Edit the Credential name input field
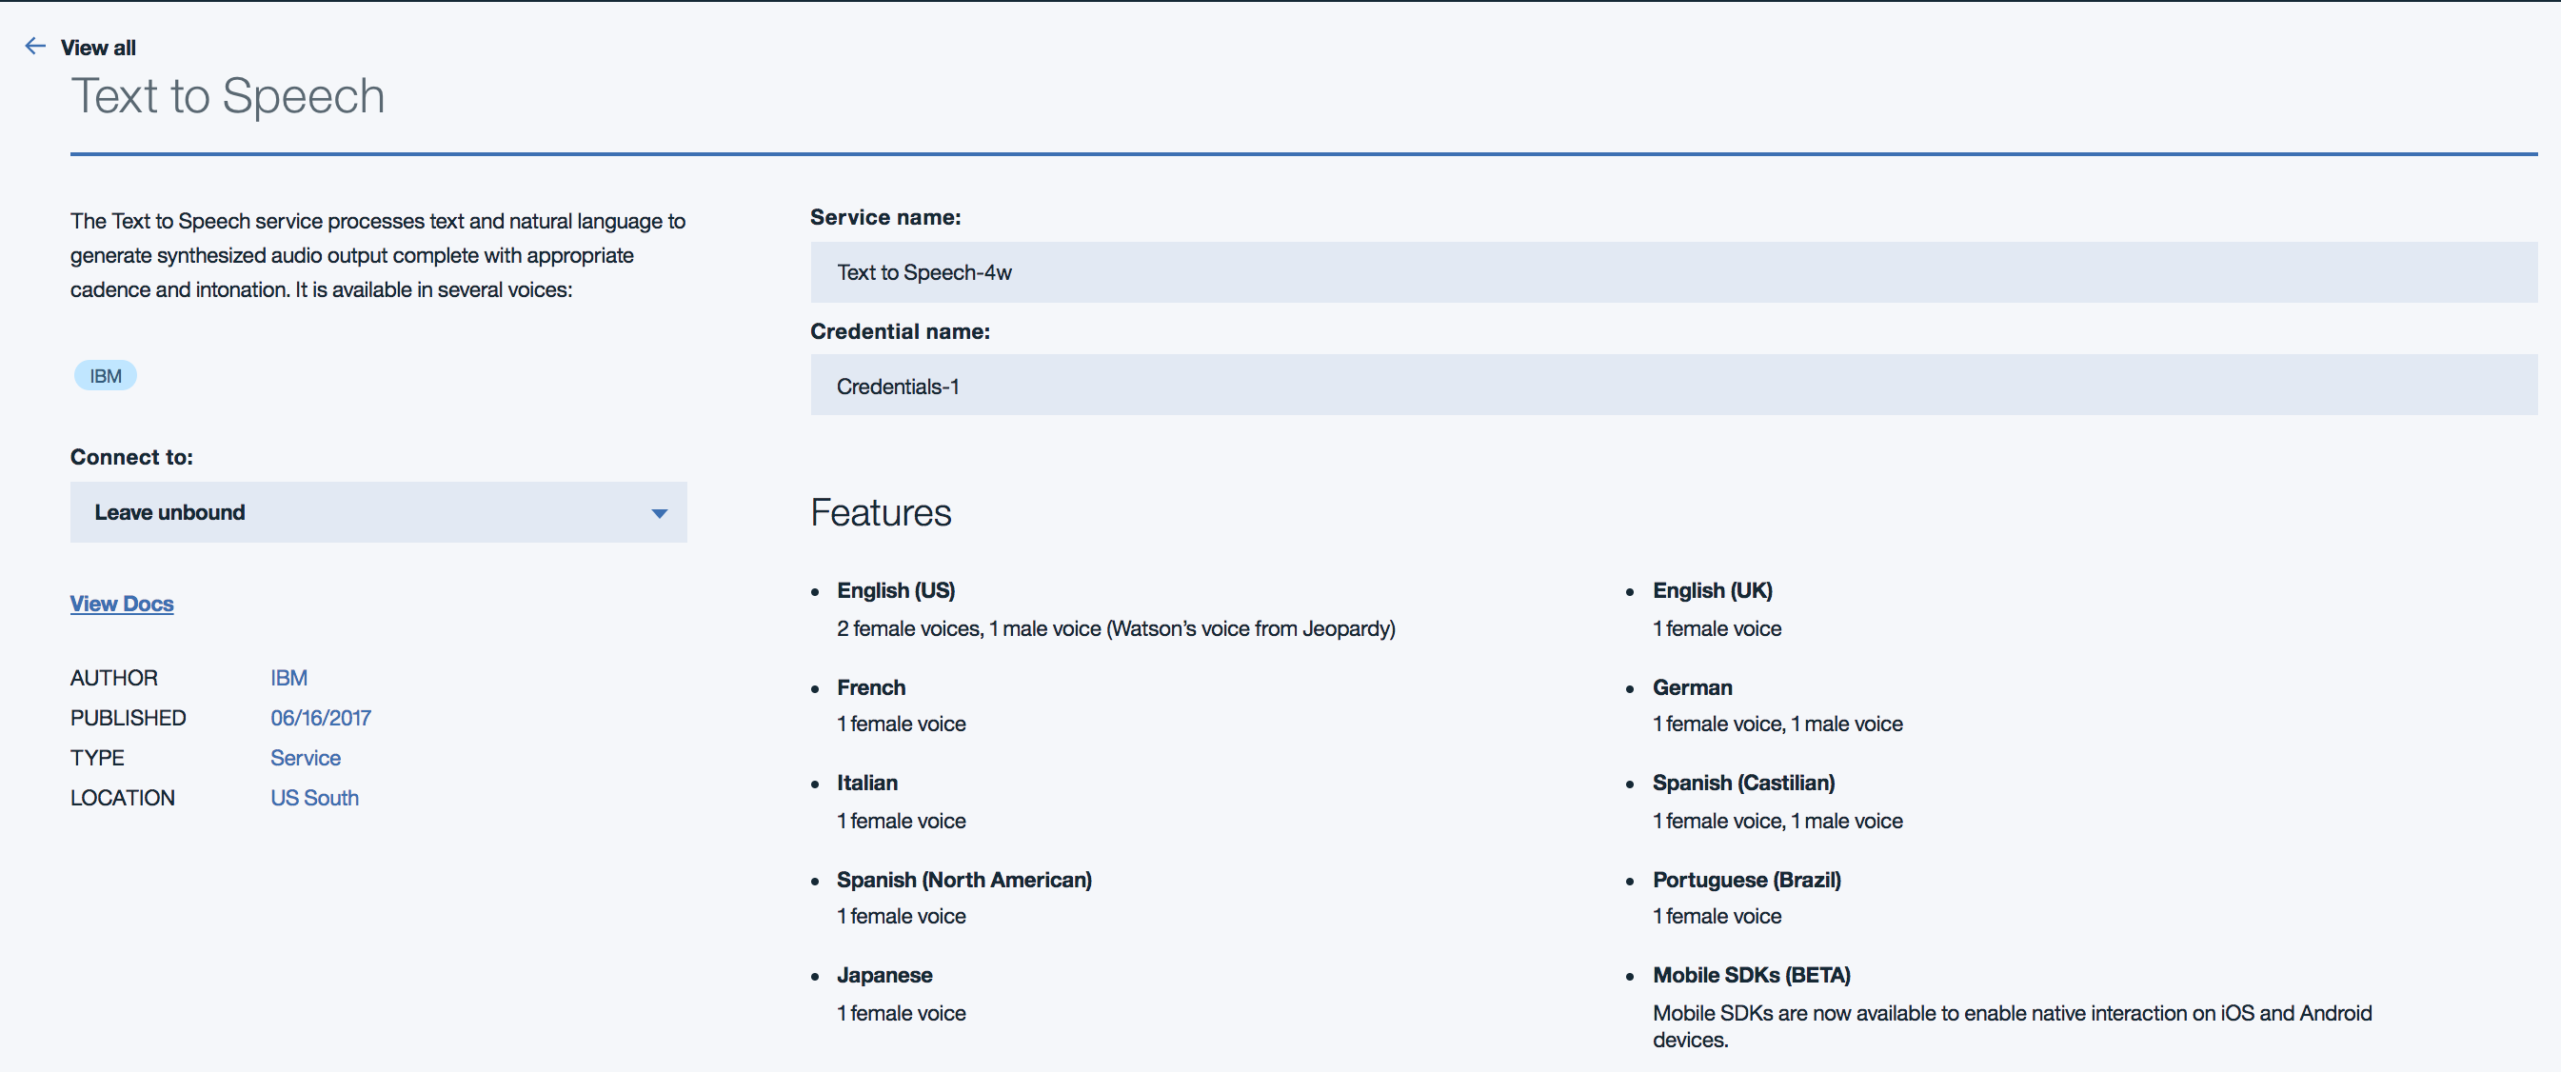The image size is (2561, 1072). [x=1673, y=386]
